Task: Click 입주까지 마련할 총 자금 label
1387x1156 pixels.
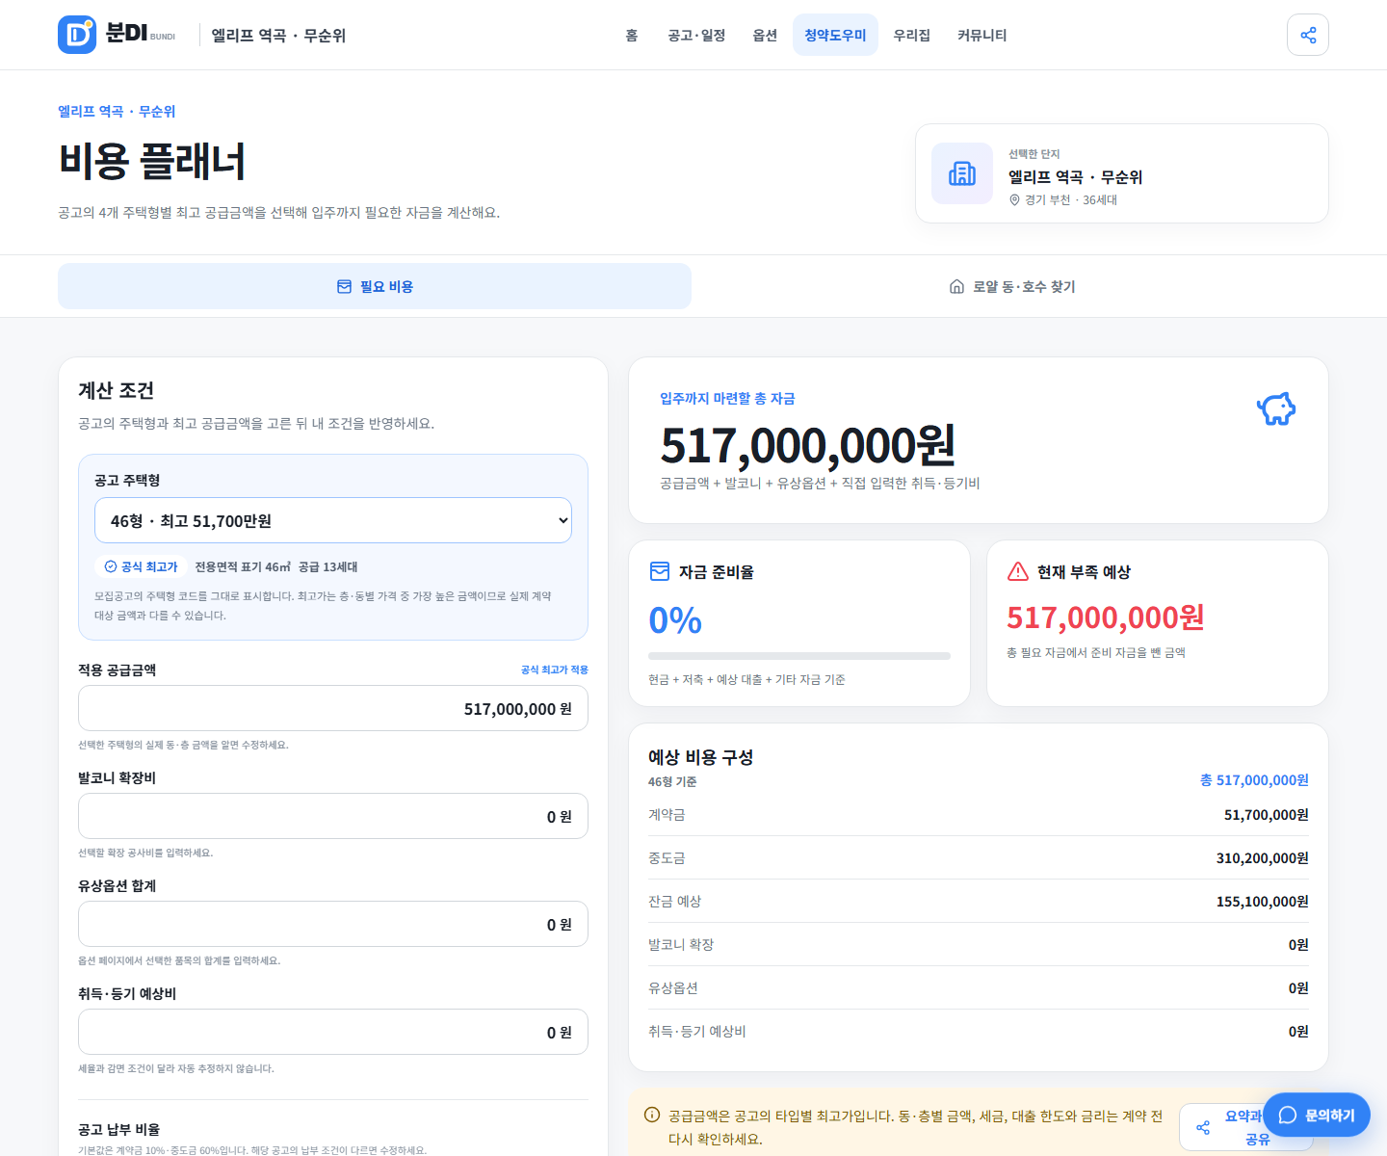Action: [727, 399]
